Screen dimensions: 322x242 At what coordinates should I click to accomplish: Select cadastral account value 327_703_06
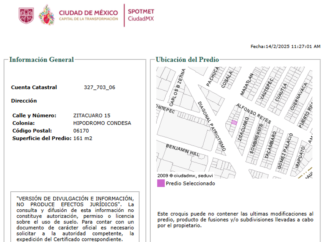coord(99,88)
